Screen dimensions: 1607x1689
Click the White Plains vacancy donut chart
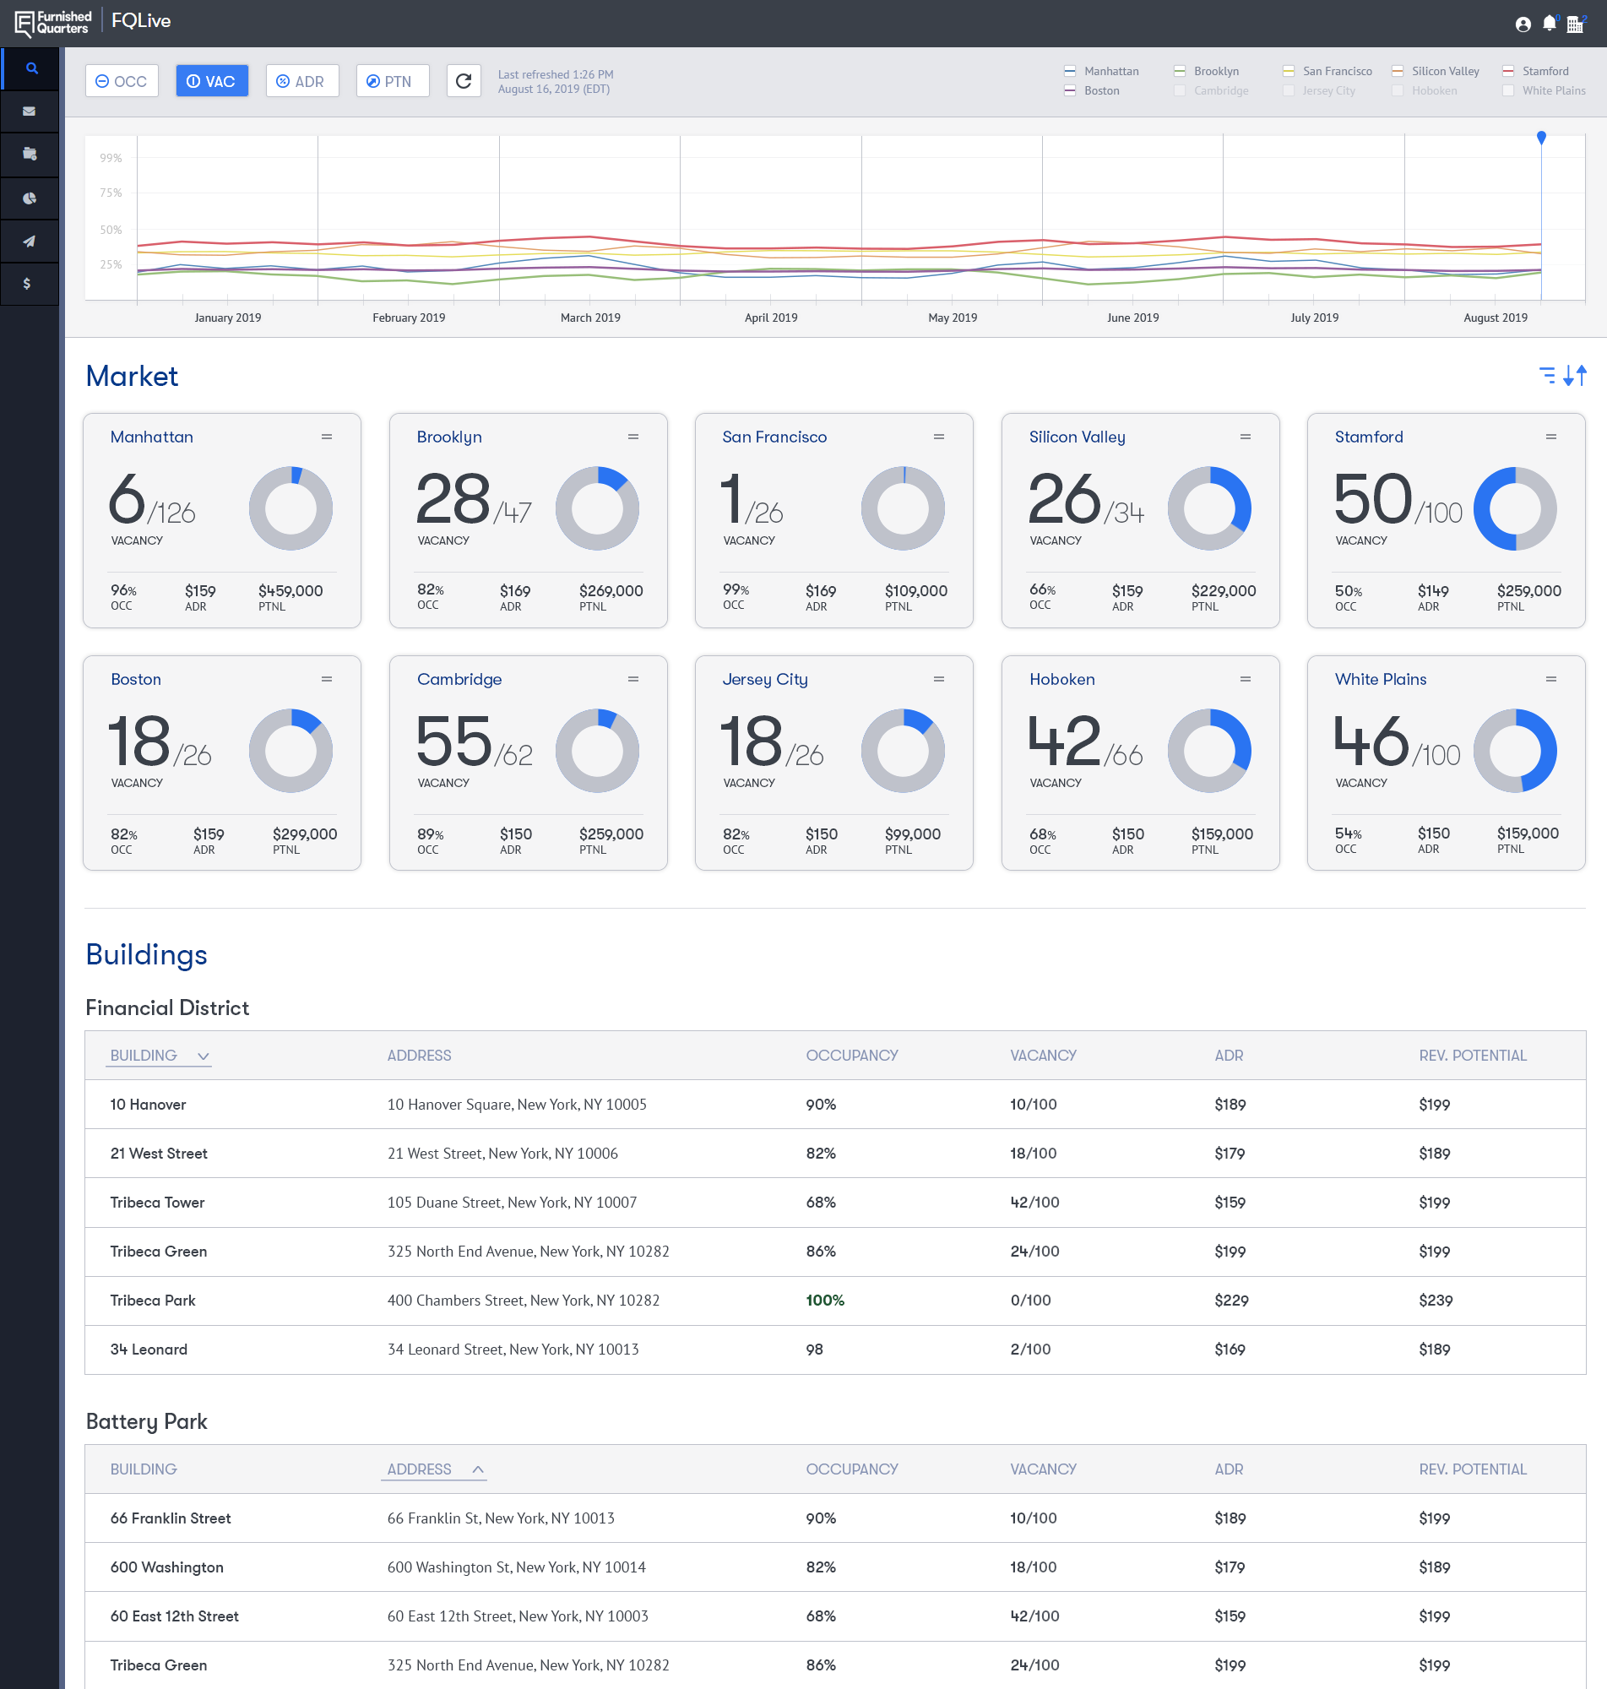1515,751
